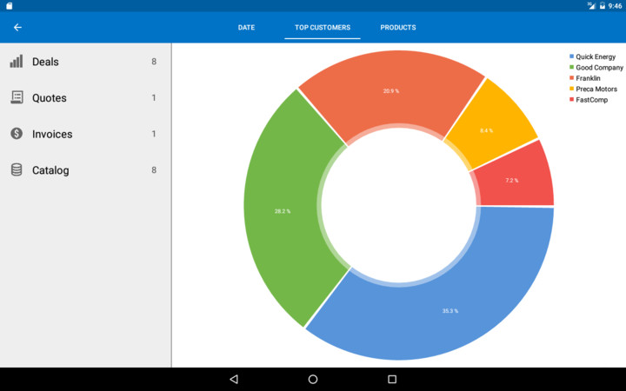Switch to the Products tab
This screenshot has width=626, height=391.
[397, 28]
